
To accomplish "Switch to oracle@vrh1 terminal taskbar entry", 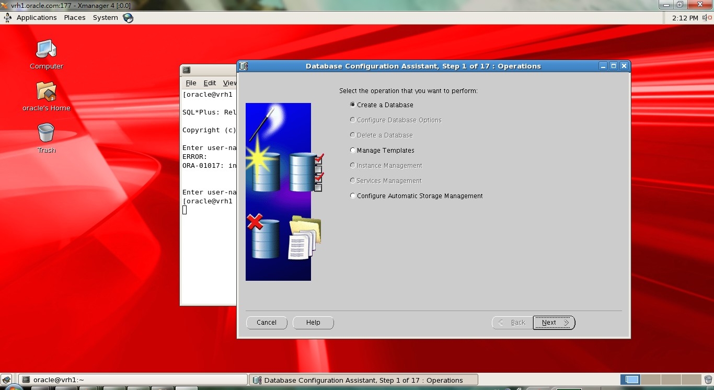I will tap(133, 380).
